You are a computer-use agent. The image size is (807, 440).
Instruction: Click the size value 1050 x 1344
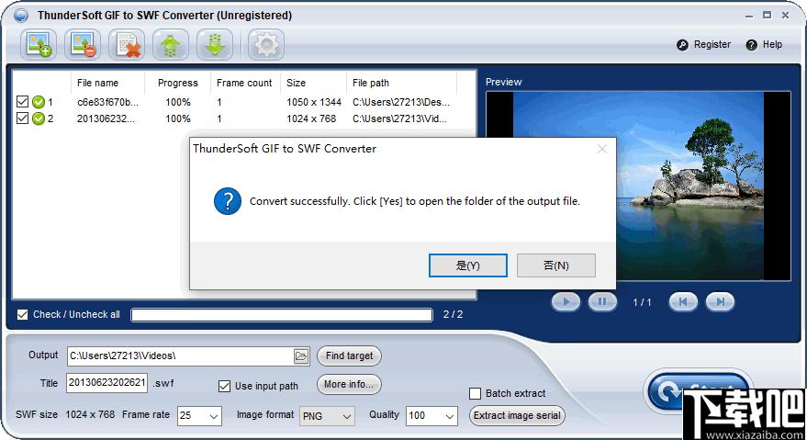click(314, 102)
